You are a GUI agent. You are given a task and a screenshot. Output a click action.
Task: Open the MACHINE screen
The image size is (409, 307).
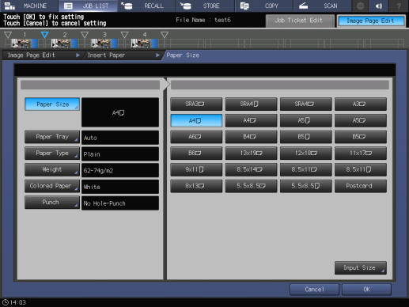pyautogui.click(x=28, y=6)
